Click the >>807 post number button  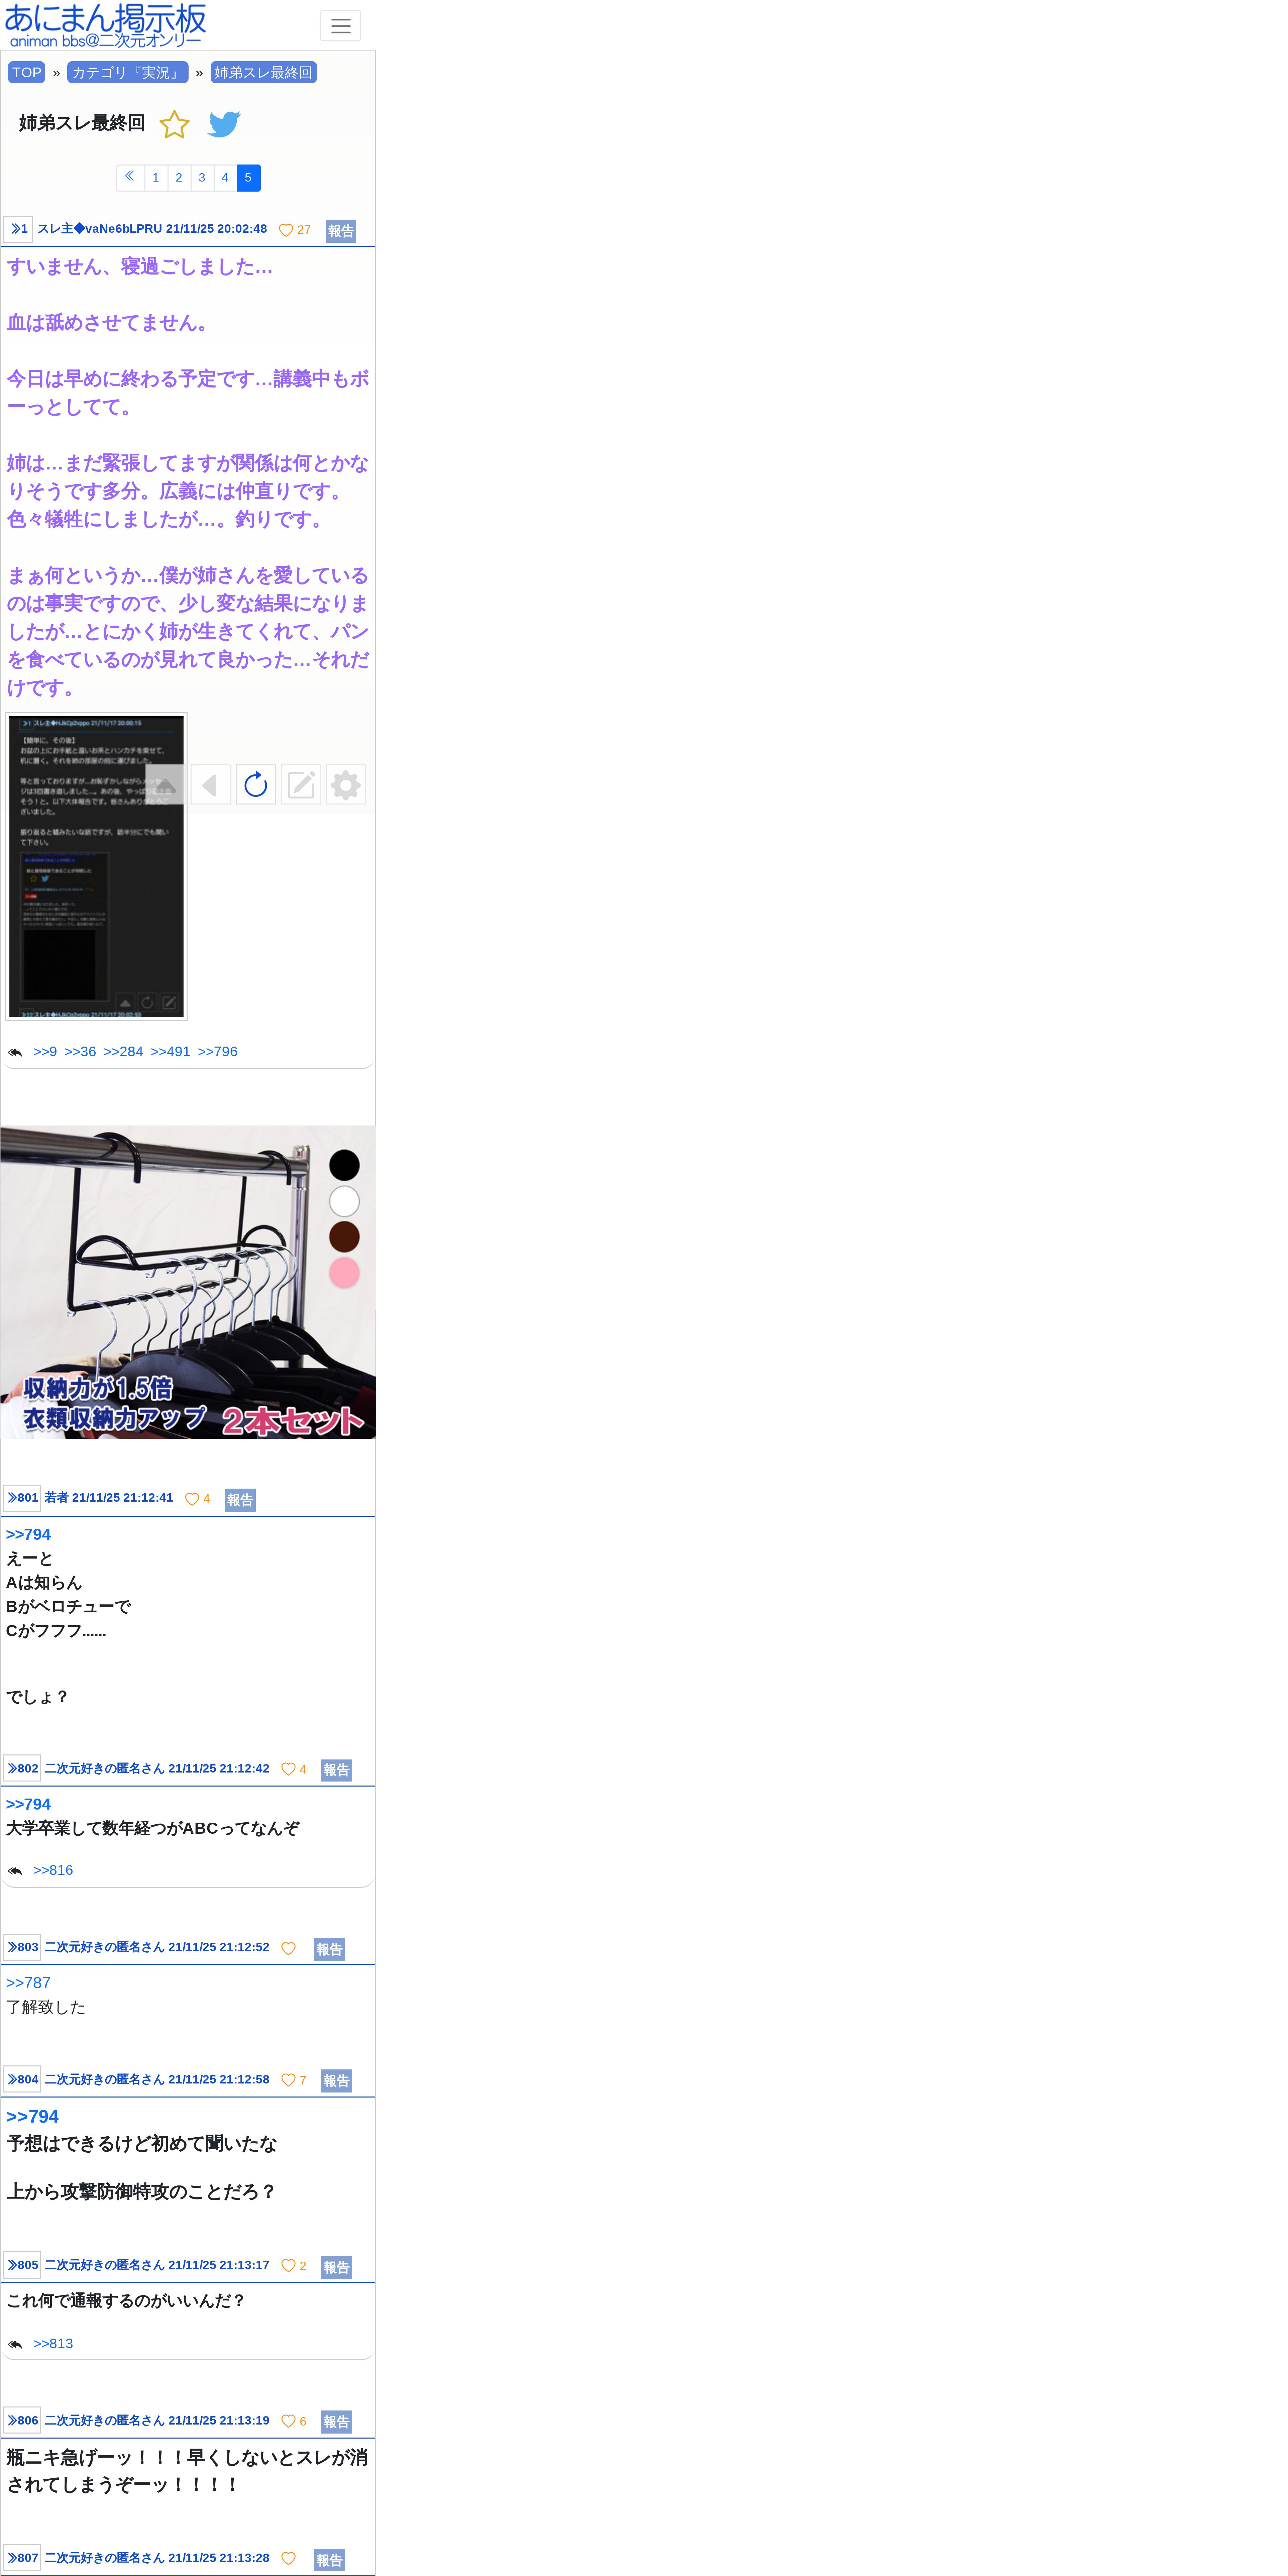coord(22,2558)
